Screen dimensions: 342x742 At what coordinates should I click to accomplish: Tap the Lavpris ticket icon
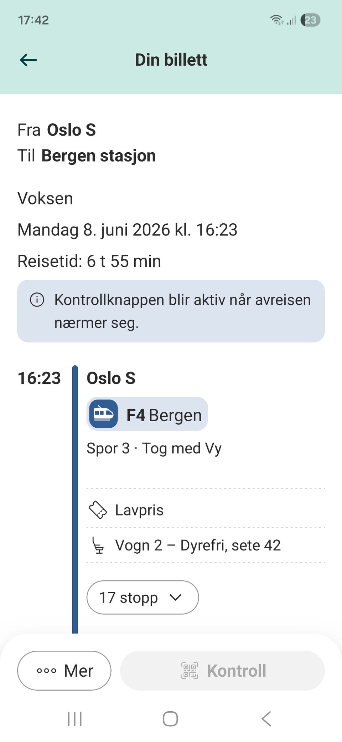click(x=98, y=510)
